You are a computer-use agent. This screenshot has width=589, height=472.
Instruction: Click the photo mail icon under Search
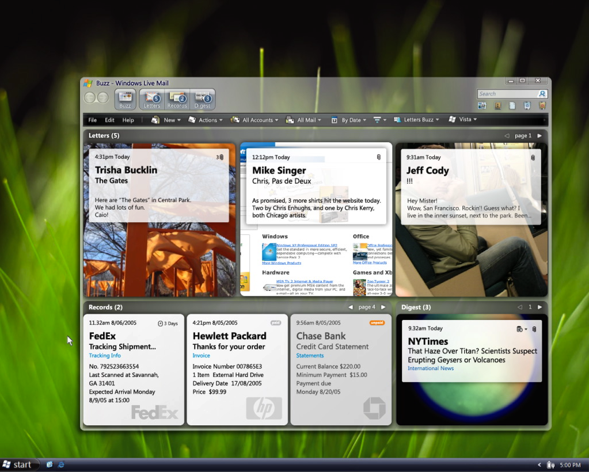482,105
